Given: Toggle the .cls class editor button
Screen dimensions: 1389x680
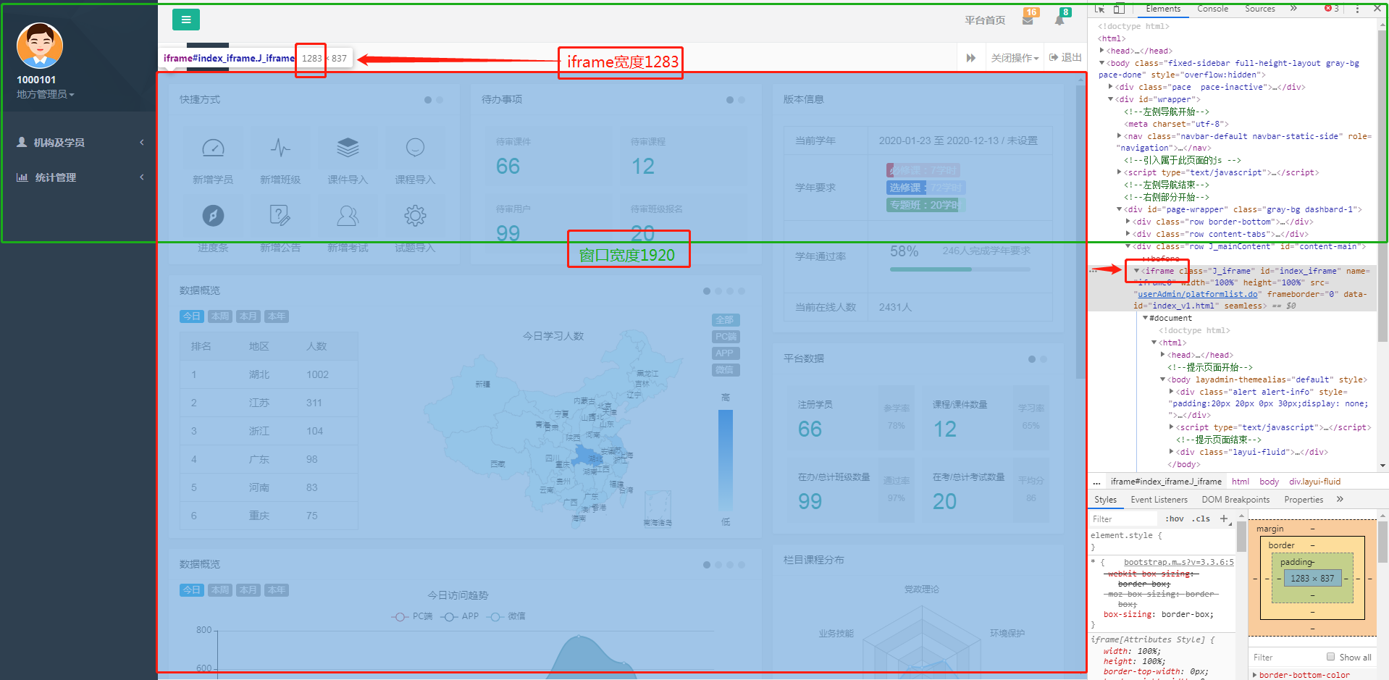Looking at the screenshot, I should click(1200, 519).
